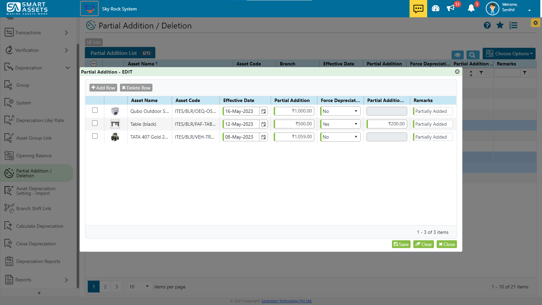
Task: Select the Qubo Outdoor row checkbox
Action: tap(95, 110)
